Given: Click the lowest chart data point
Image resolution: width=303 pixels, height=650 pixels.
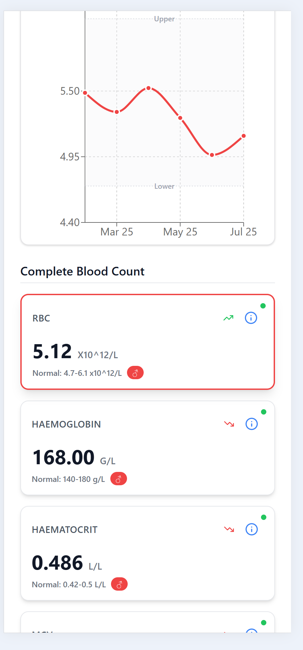Looking at the screenshot, I should [212, 155].
